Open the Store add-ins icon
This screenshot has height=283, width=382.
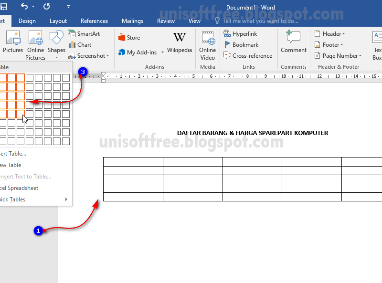(122, 38)
